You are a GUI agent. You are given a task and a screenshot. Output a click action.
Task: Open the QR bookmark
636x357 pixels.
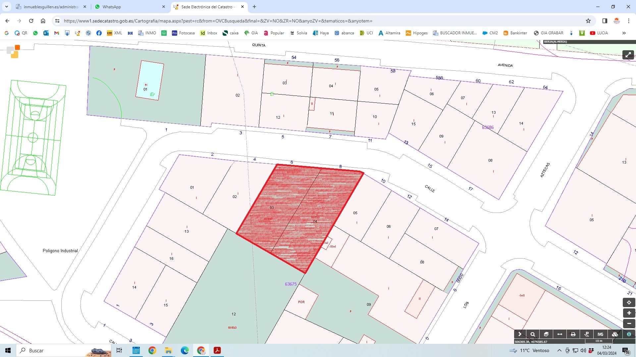pyautogui.click(x=21, y=33)
